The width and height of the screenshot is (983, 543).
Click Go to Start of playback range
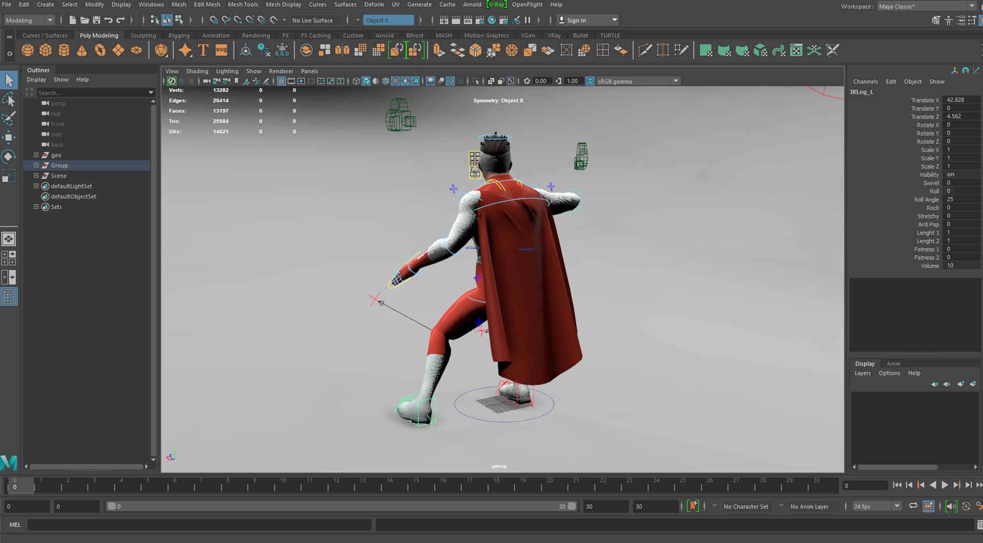click(x=897, y=485)
